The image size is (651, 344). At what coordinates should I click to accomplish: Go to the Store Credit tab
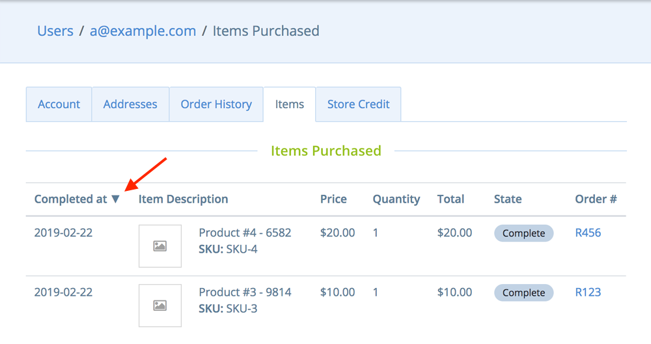click(x=358, y=104)
